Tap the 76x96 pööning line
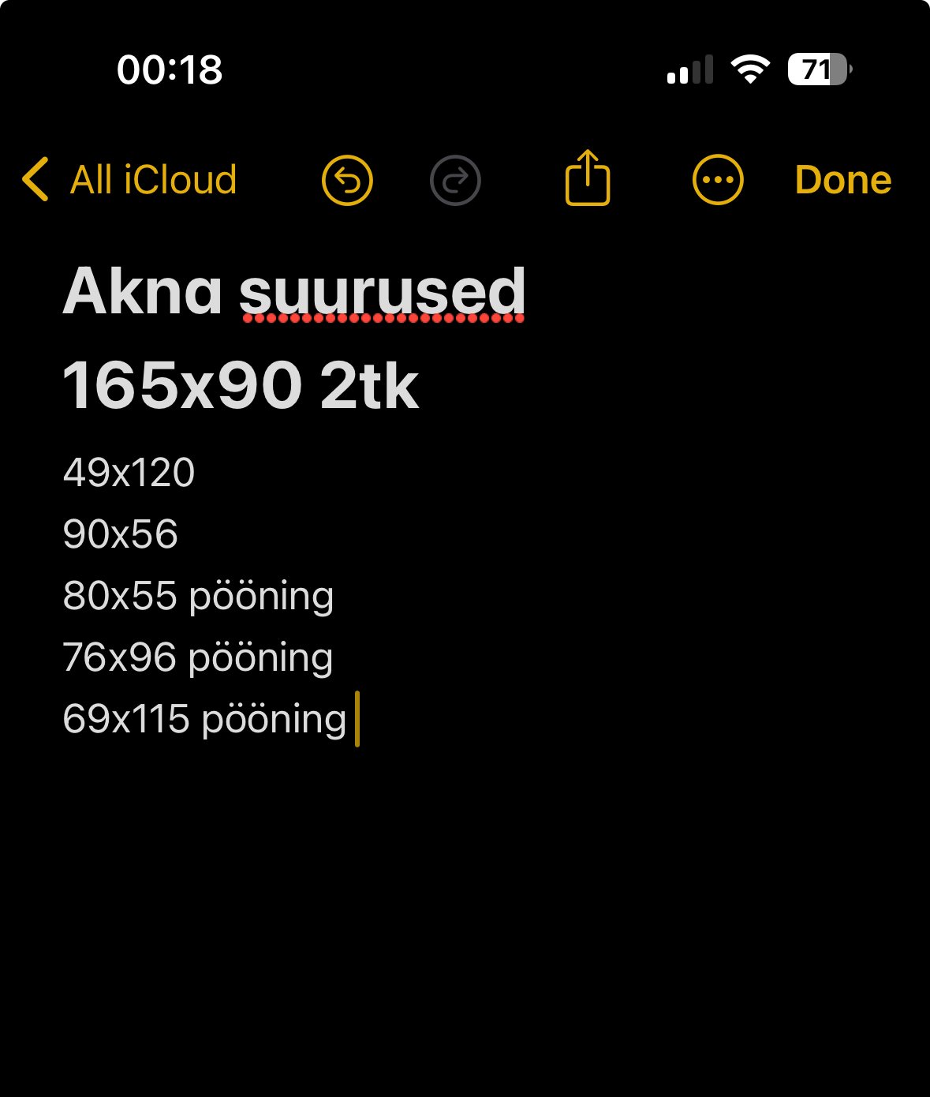This screenshot has height=1097, width=930. pyautogui.click(x=198, y=657)
